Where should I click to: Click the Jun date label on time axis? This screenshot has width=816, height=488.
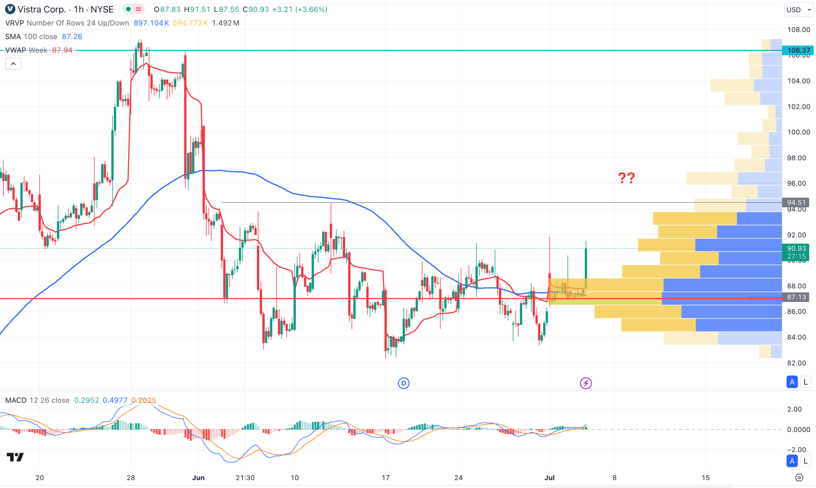point(198,477)
